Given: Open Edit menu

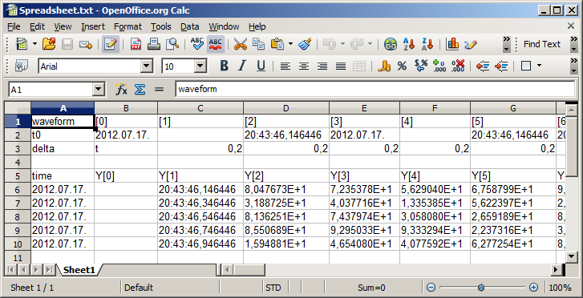Looking at the screenshot, I should pyautogui.click(x=37, y=26).
